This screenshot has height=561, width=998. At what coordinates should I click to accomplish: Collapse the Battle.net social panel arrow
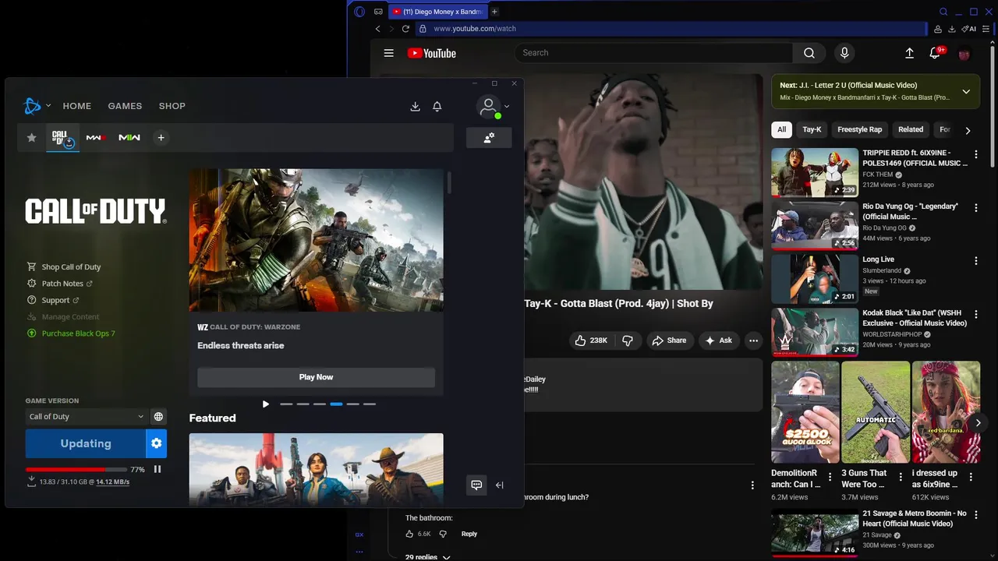[x=500, y=485]
